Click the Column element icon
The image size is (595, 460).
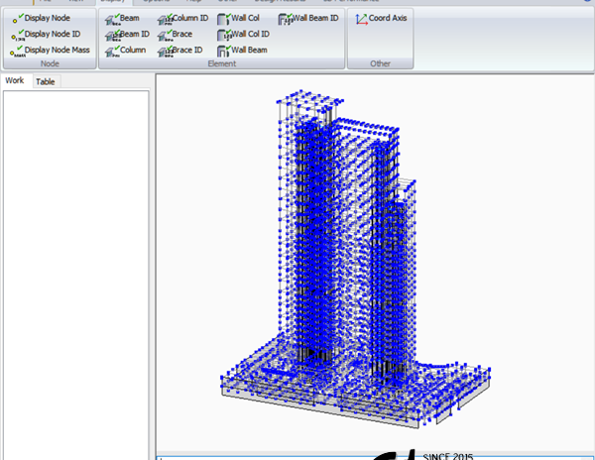pos(113,50)
